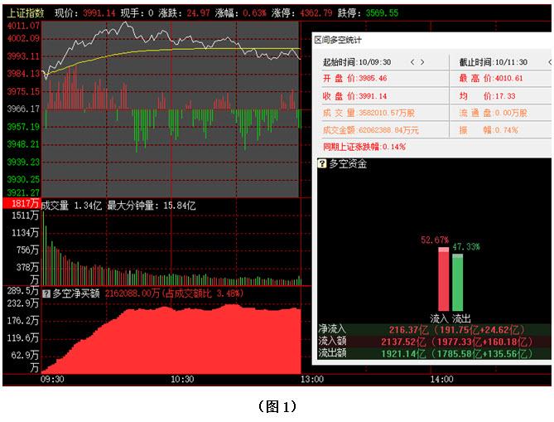
Task: Click the 成交量 volume panel label
Action: (55, 205)
